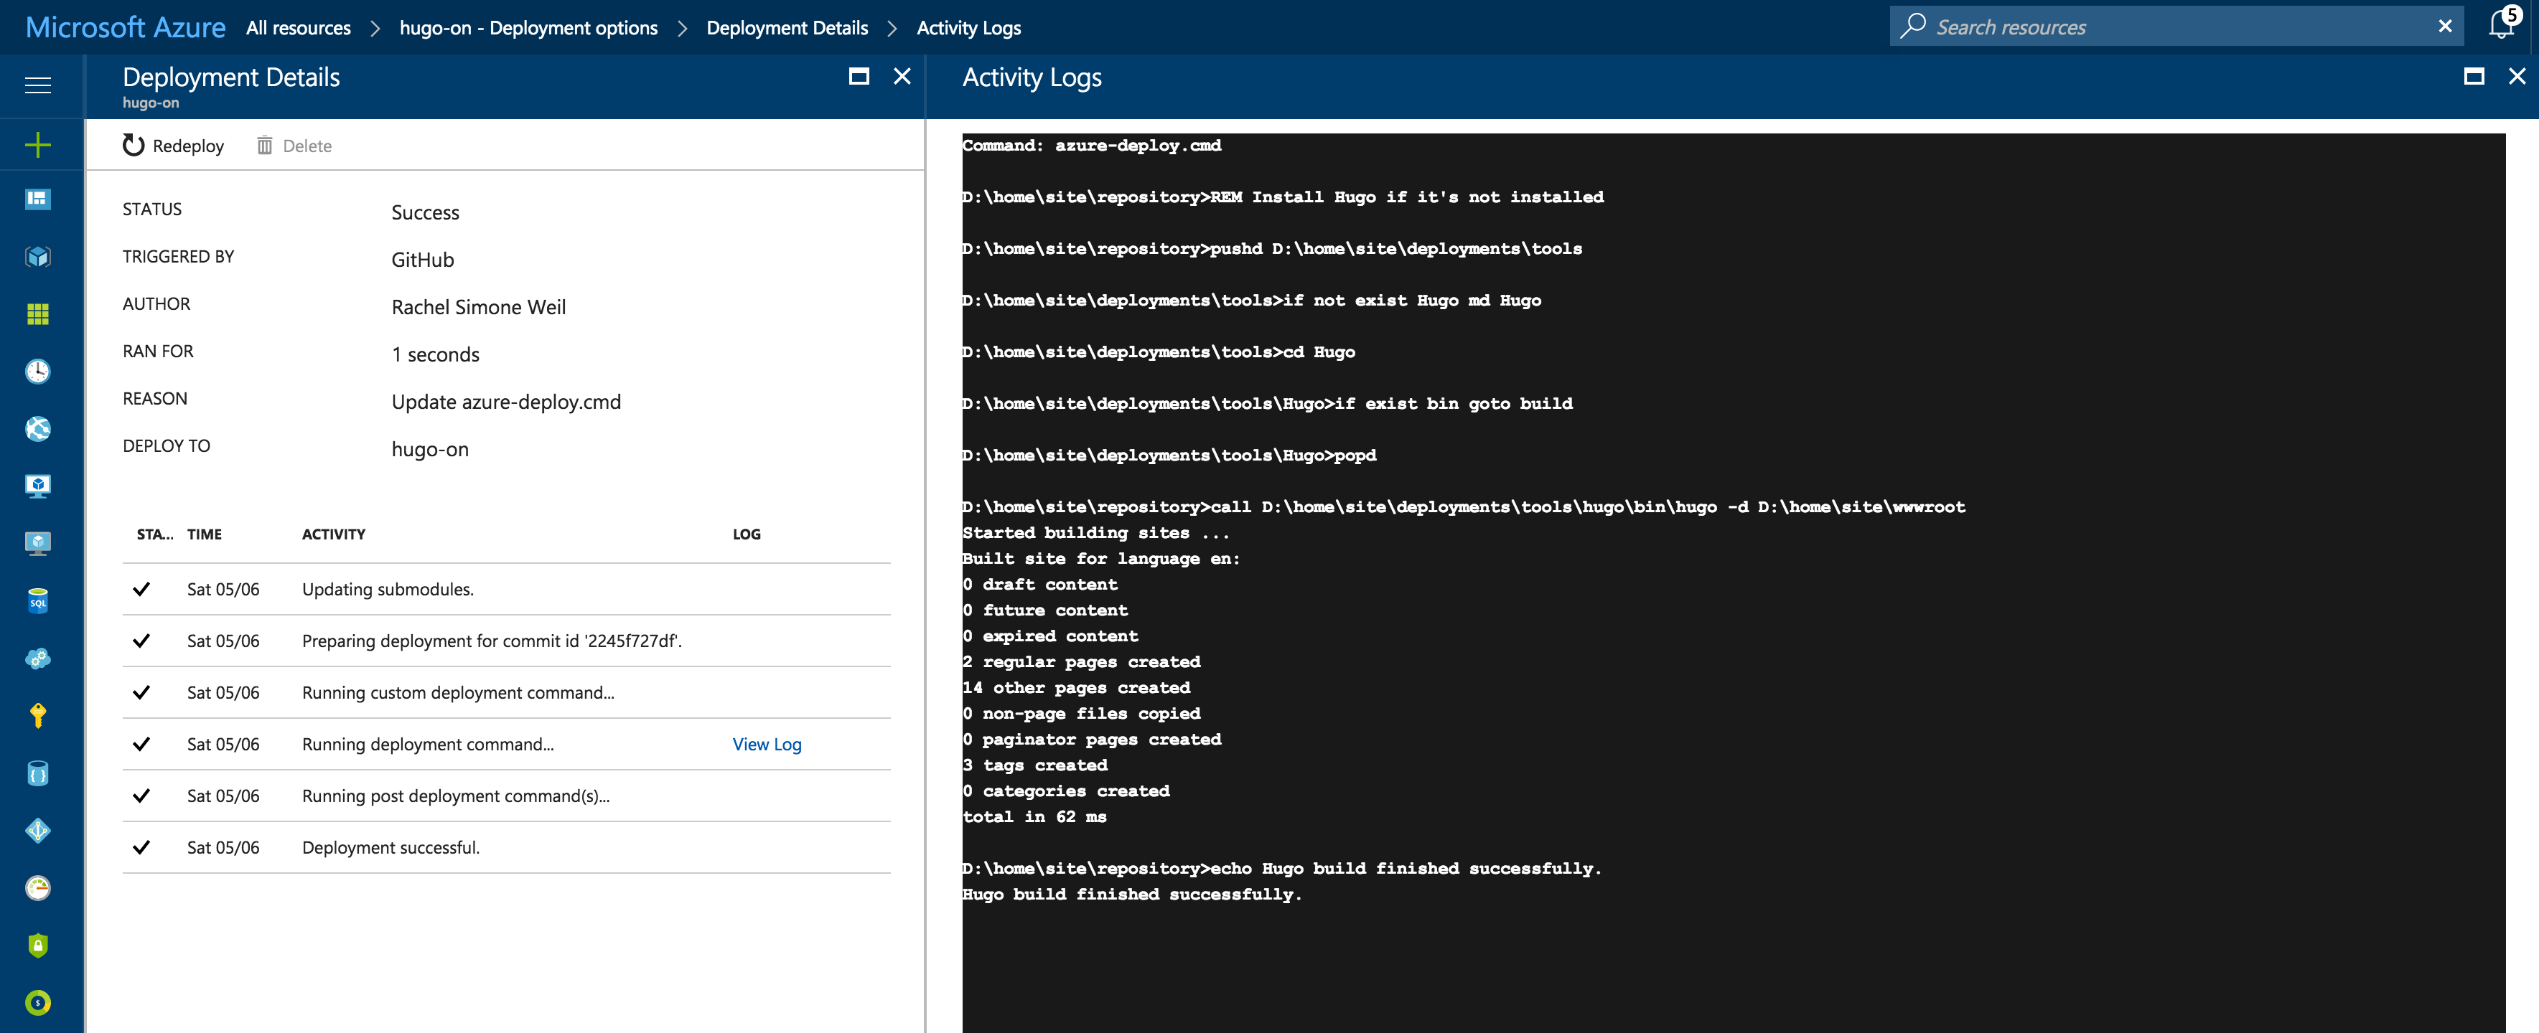
Task: Click the green plus New resource icon
Action: point(37,145)
